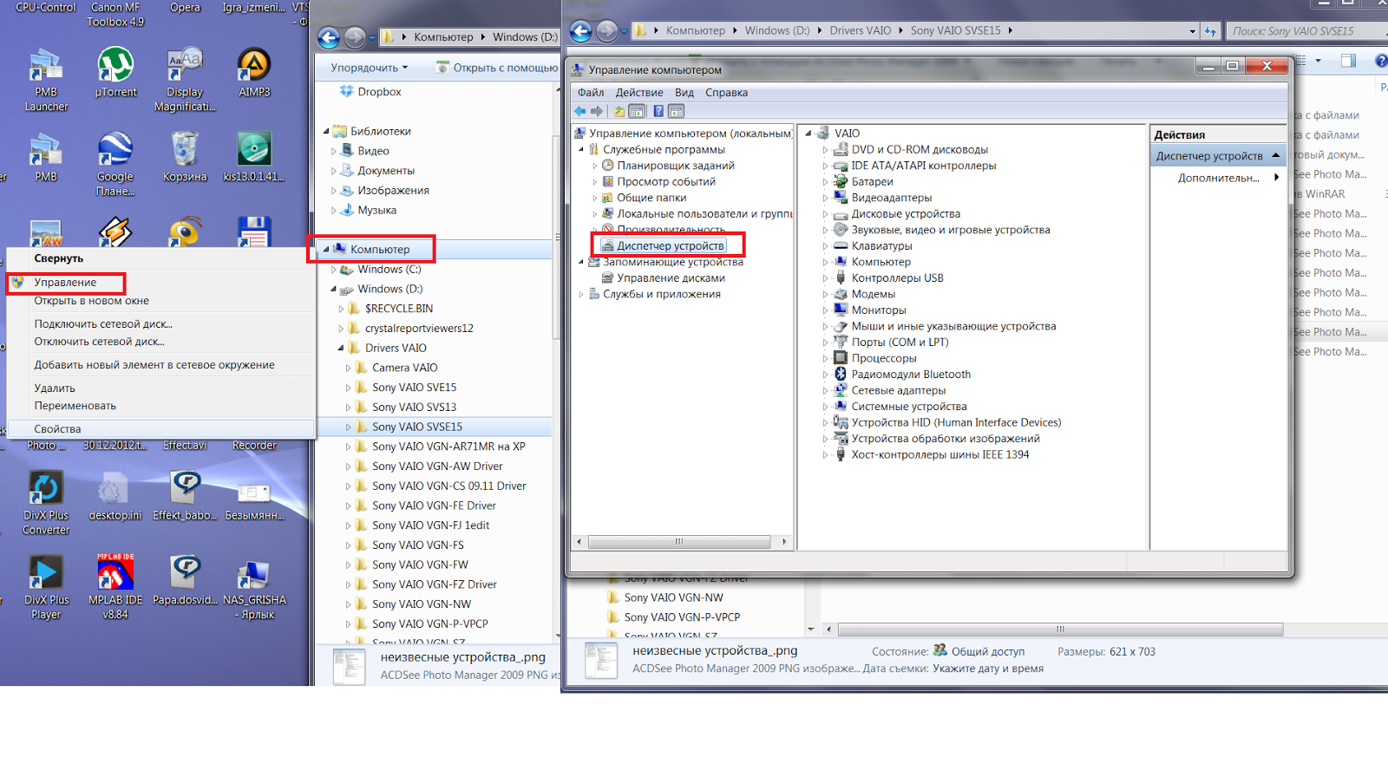The image size is (1388, 770).
Task: Choose Управление in the context menu
Action: click(66, 283)
